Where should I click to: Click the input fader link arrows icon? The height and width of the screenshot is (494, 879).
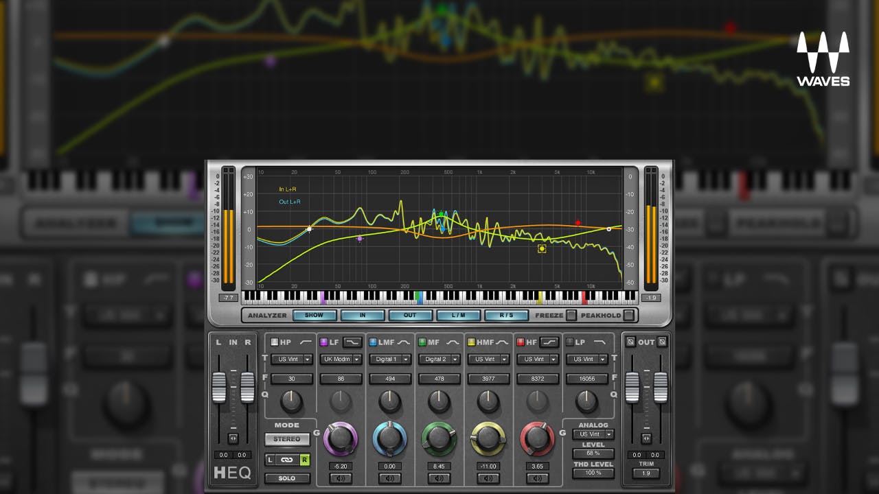[x=233, y=438]
